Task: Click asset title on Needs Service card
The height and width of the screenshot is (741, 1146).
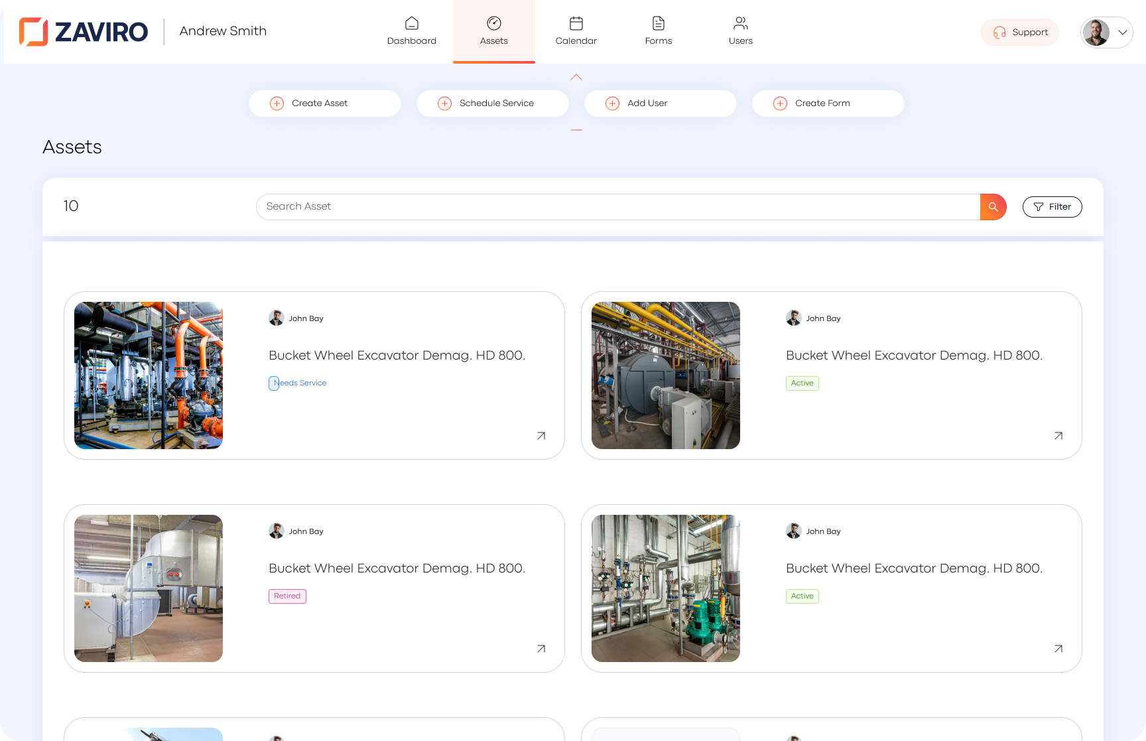Action: [397, 356]
